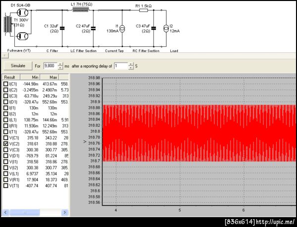Click the V(C2) Max value 318.88
Image resolution: width=297 pixels, height=227 pixels.
[51, 144]
